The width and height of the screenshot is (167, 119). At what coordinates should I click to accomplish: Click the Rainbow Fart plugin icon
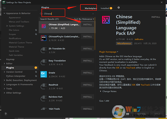click(44, 98)
